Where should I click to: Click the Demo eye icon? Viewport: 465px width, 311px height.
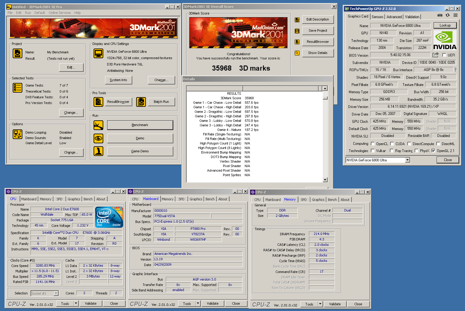(98, 138)
